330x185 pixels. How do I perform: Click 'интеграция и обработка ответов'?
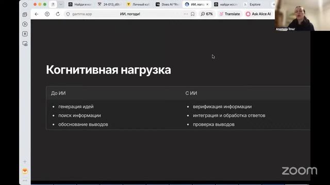[x=229, y=116]
